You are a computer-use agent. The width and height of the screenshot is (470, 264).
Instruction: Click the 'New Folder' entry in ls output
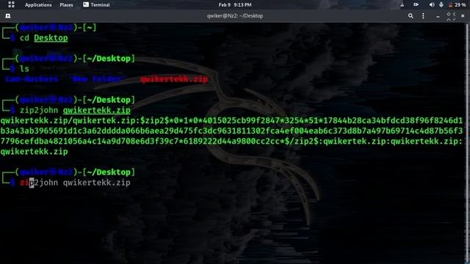(x=97, y=79)
